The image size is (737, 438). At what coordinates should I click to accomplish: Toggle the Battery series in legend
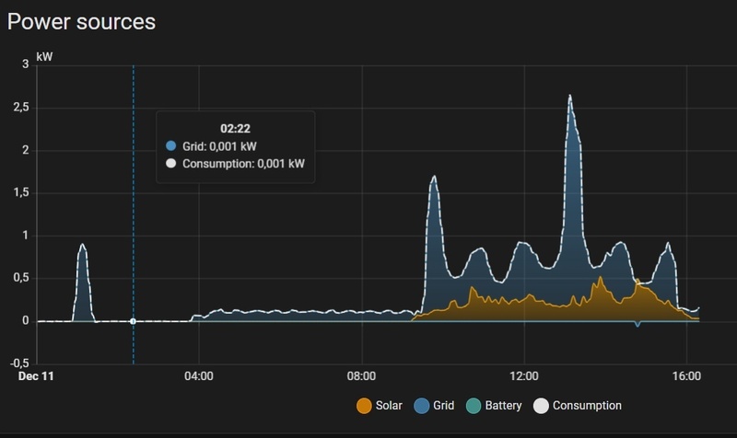coord(494,406)
